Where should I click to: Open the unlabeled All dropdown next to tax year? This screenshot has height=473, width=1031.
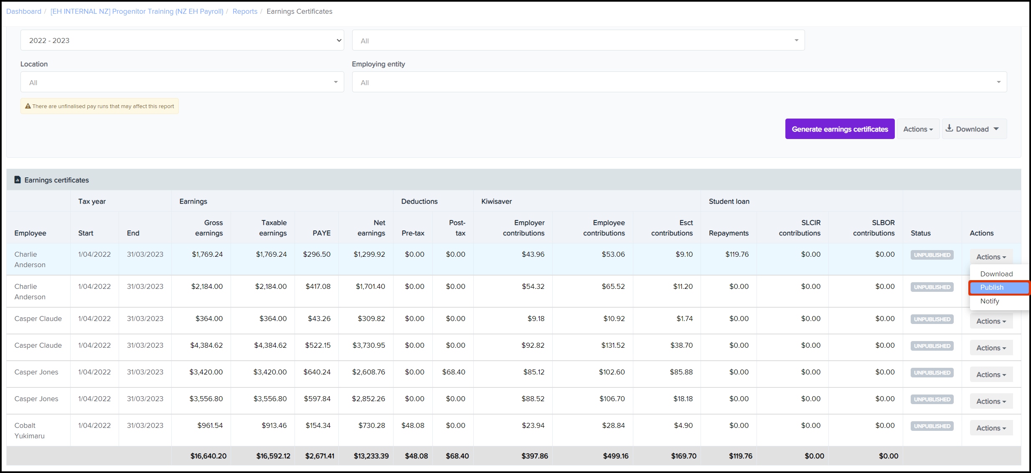point(578,40)
